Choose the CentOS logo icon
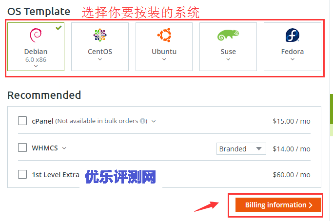 coord(100,35)
